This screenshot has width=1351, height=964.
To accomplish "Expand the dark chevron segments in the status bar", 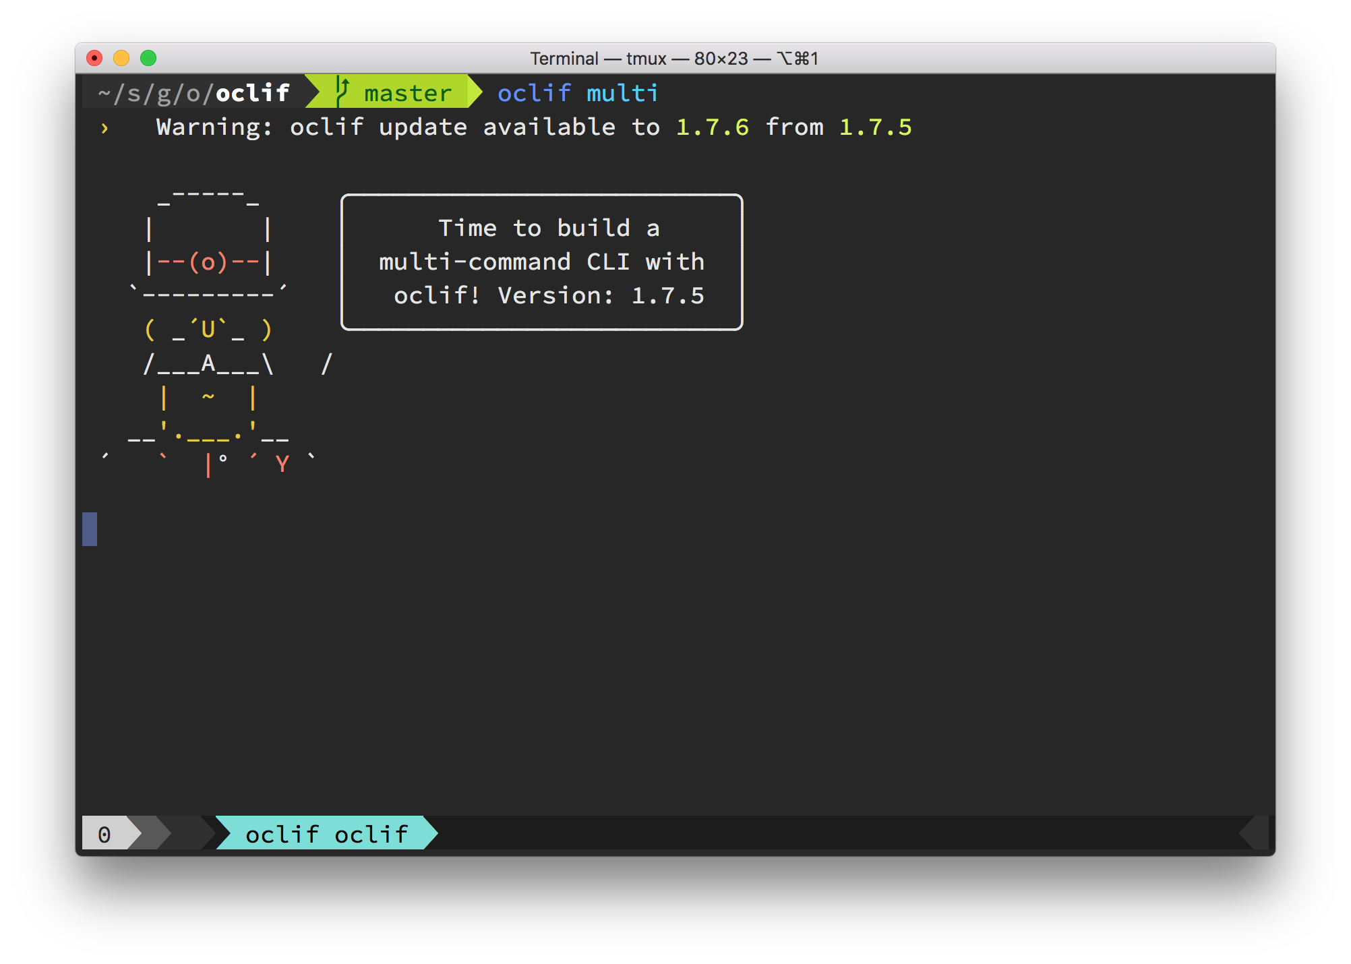I will pos(172,835).
